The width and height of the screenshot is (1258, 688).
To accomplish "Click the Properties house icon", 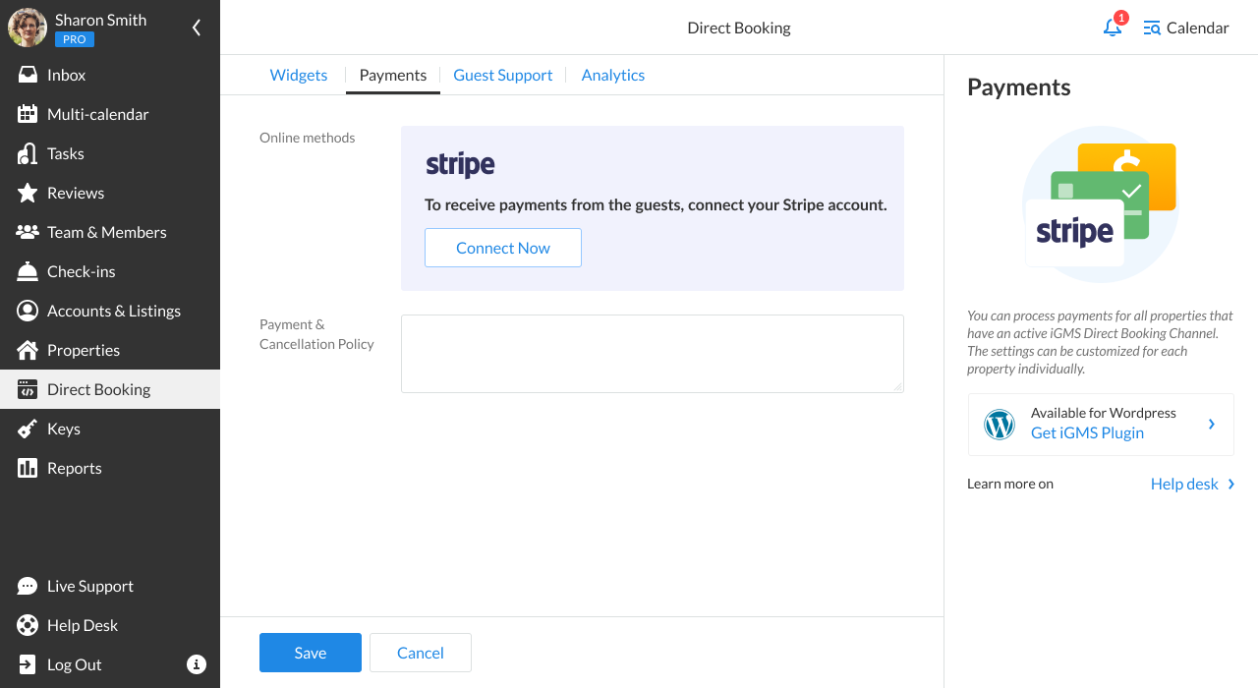I will pyautogui.click(x=28, y=350).
